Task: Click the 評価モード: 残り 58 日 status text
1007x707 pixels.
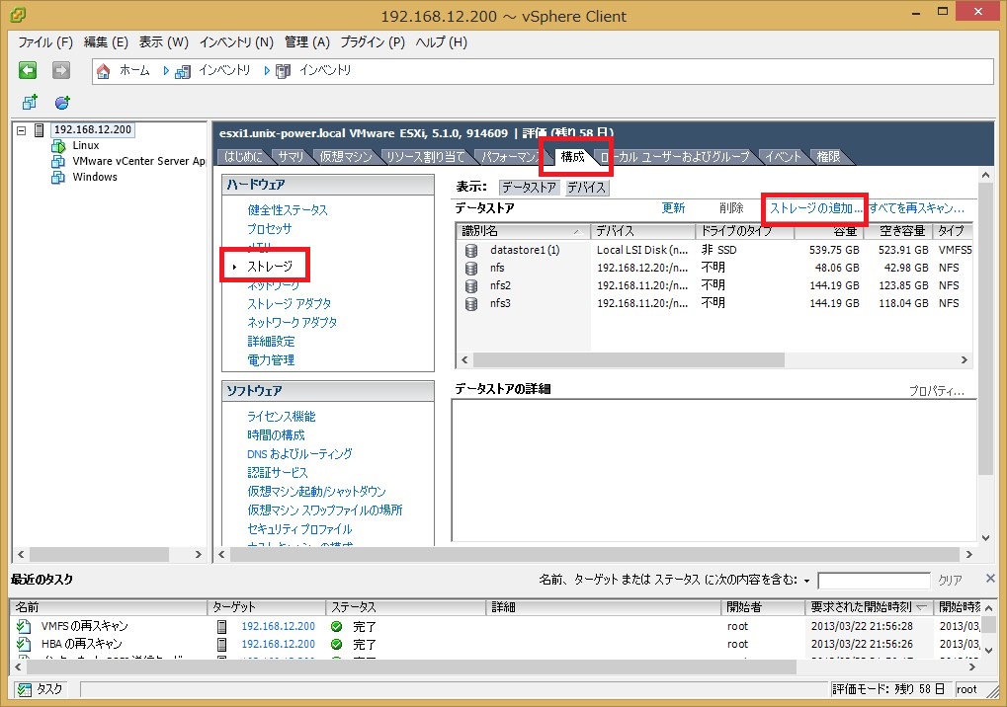Action: [888, 689]
